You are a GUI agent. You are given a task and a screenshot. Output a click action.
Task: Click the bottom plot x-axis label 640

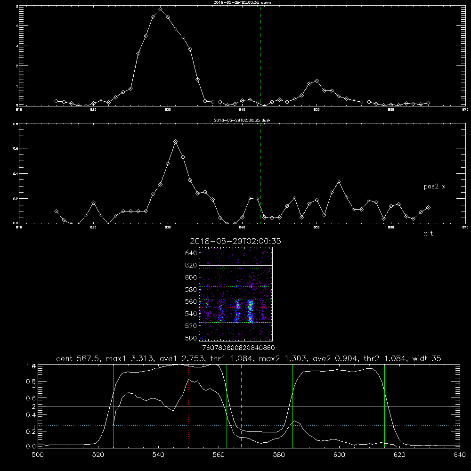(460, 455)
